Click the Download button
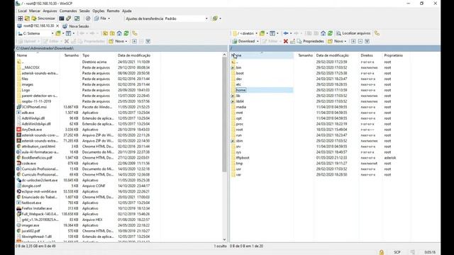 click(244, 41)
